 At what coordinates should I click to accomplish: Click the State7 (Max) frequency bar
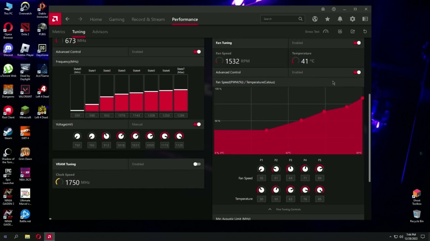[181, 93]
